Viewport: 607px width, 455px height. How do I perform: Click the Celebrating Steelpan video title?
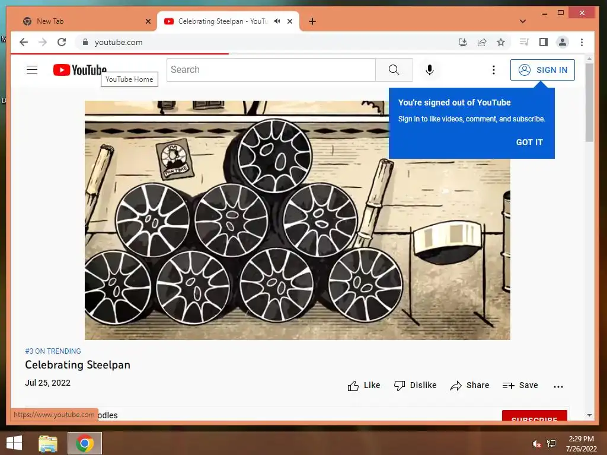point(78,365)
